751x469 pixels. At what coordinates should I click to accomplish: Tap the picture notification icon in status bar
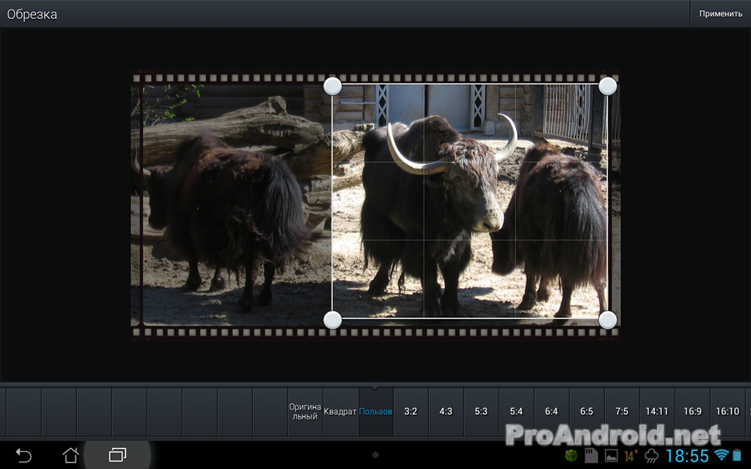tap(611, 456)
